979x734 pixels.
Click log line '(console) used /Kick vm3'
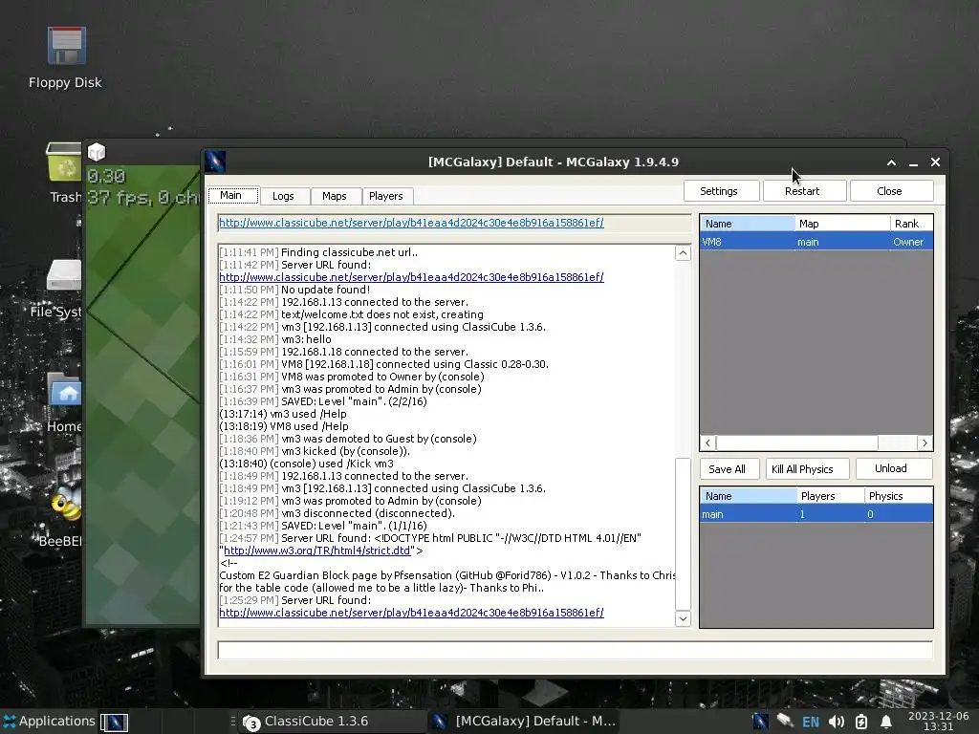tap(306, 464)
